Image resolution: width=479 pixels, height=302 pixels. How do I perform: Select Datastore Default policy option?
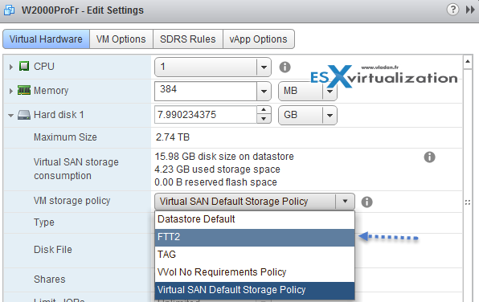tap(255, 219)
